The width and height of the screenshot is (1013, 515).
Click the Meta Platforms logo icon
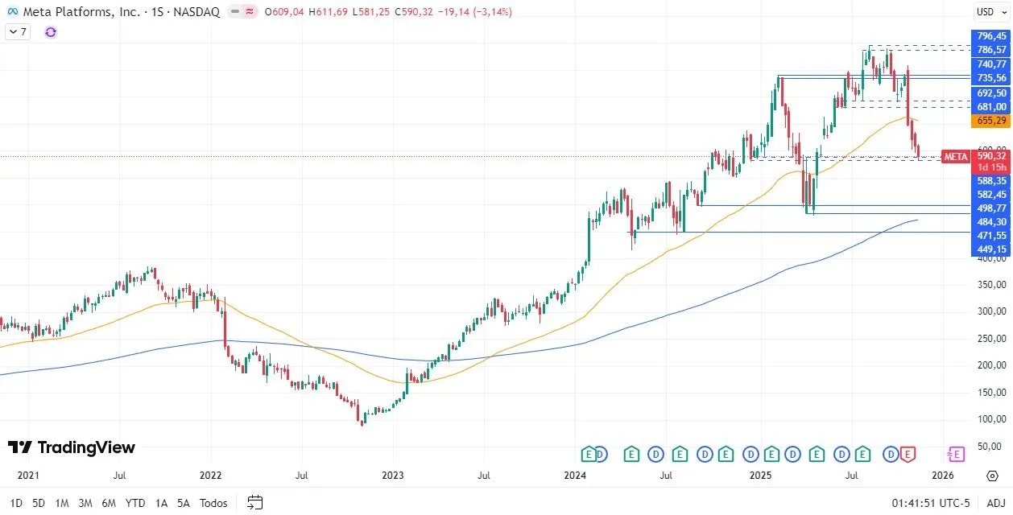(12, 12)
